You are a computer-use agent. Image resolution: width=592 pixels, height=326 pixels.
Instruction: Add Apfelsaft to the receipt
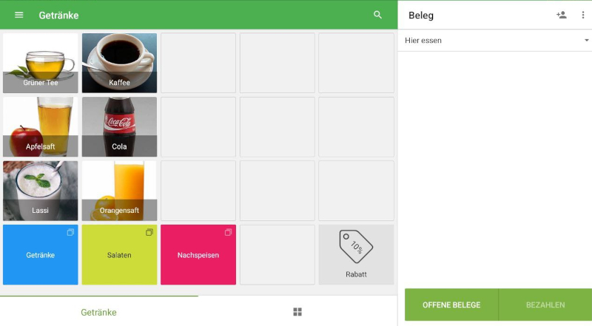click(41, 127)
